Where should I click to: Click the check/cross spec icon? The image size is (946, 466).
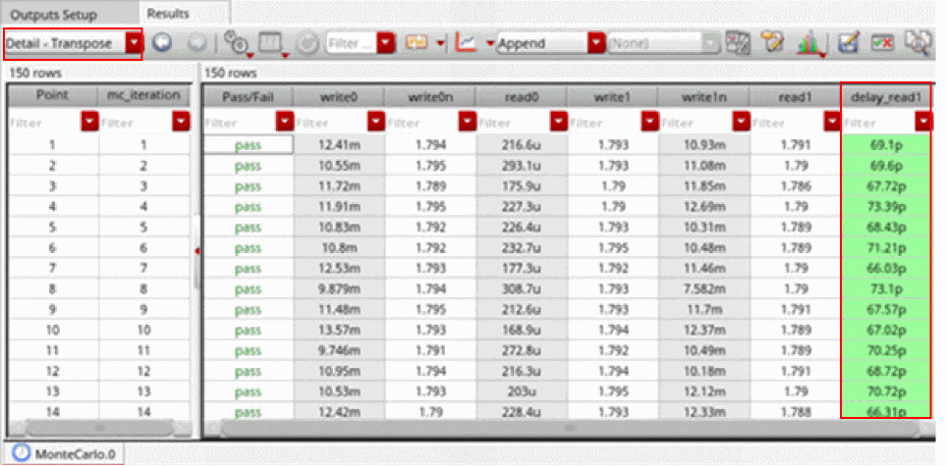coord(881,43)
